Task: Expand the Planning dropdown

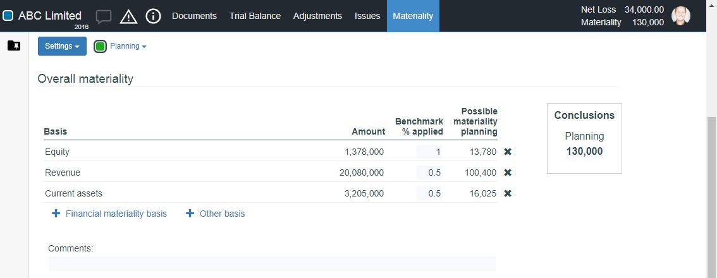Action: click(x=128, y=46)
